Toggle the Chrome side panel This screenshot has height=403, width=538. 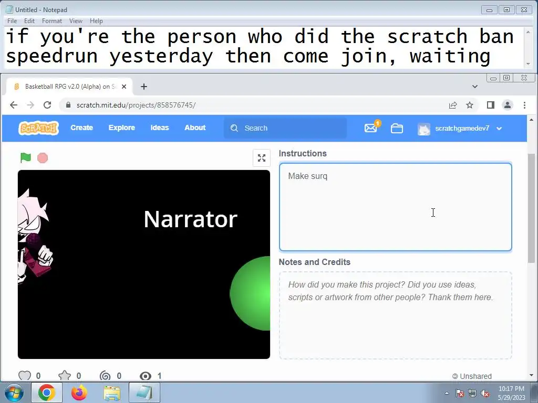click(x=491, y=105)
